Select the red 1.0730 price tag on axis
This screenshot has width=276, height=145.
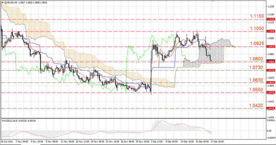tap(270, 70)
